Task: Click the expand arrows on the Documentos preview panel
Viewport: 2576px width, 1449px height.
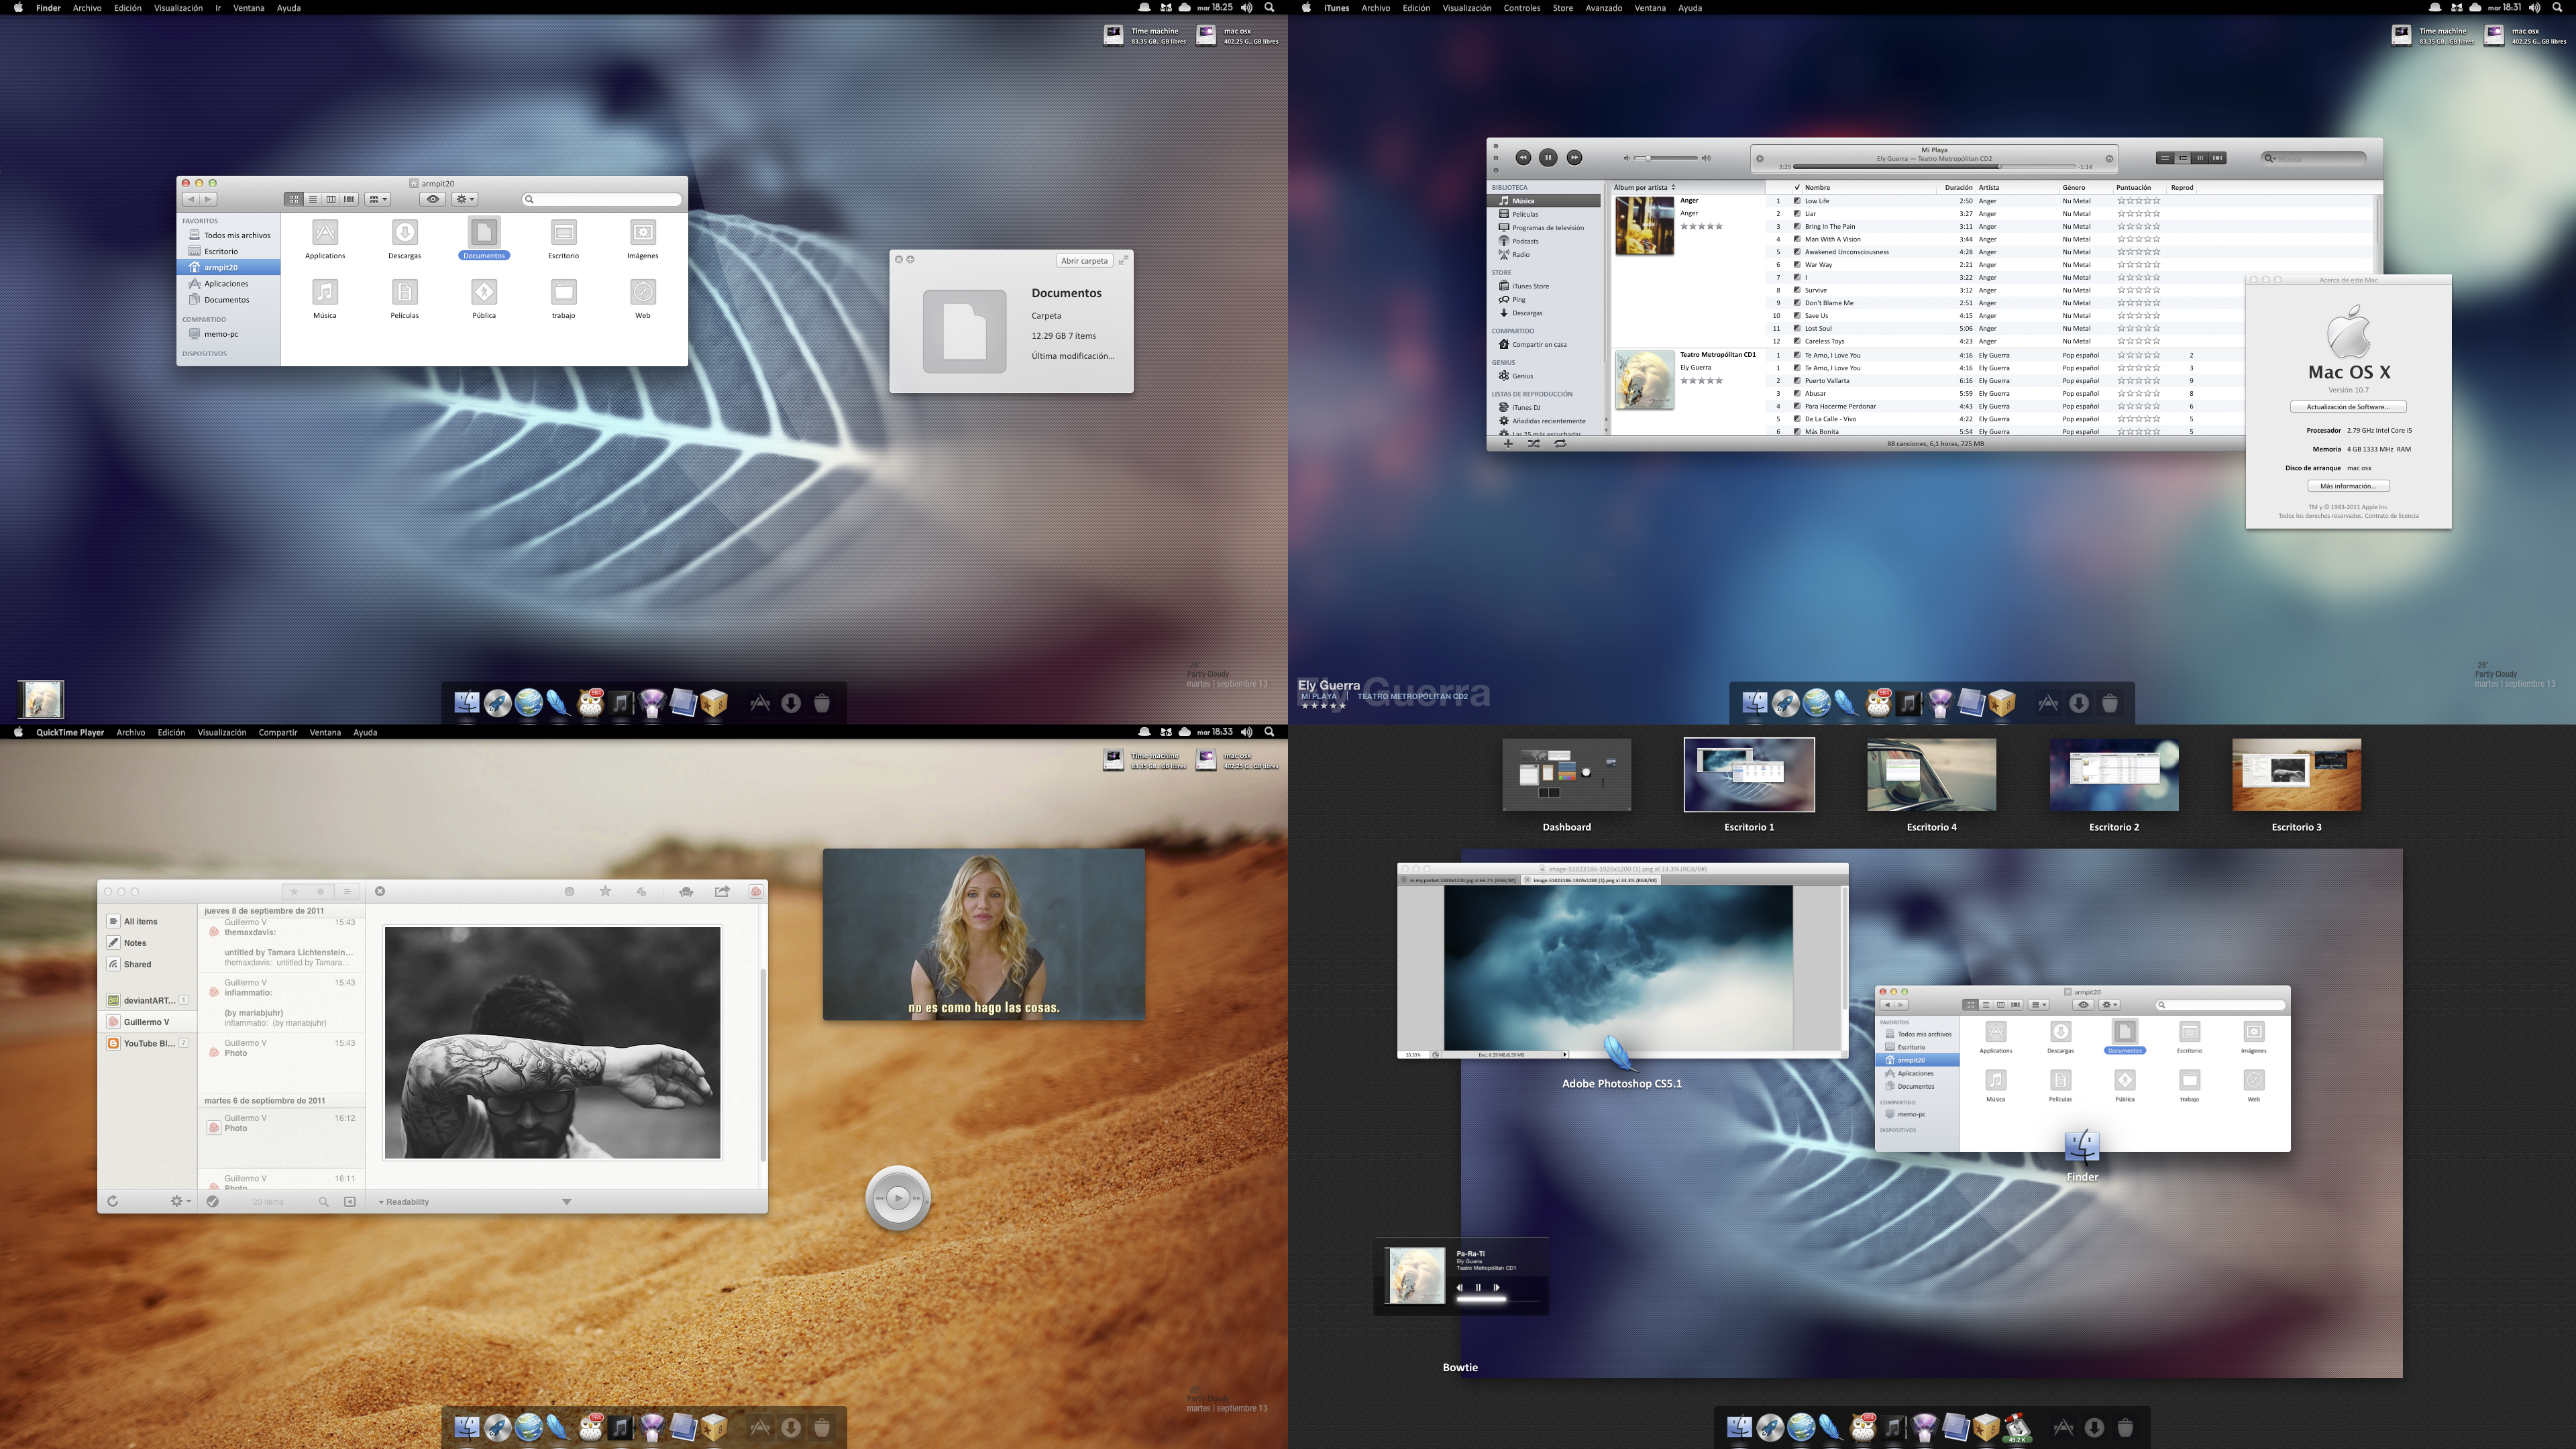Action: point(1123,260)
